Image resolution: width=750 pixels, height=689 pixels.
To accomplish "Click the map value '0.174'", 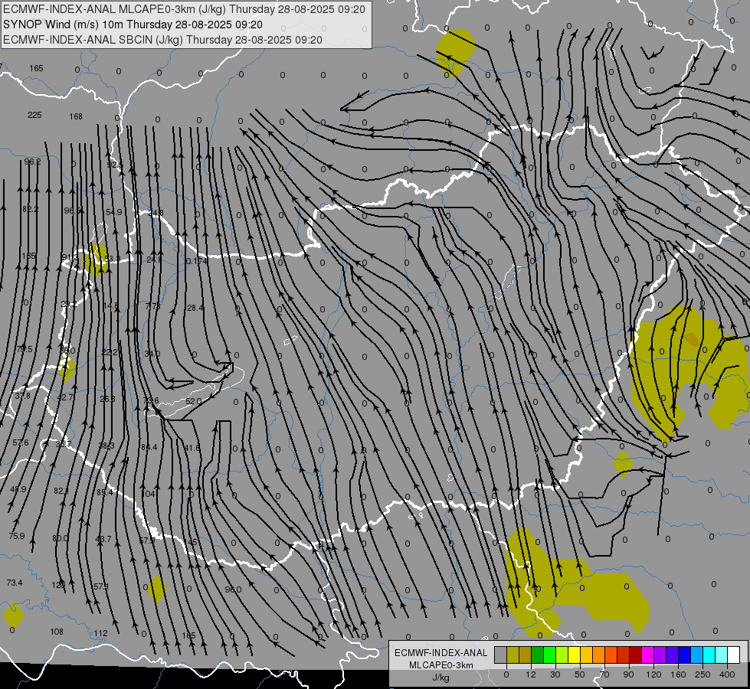I will click(x=197, y=261).
